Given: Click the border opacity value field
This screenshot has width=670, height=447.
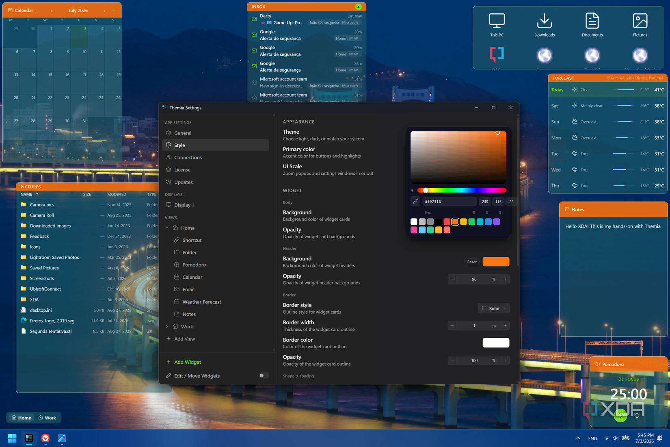Looking at the screenshot, I should coord(474,360).
